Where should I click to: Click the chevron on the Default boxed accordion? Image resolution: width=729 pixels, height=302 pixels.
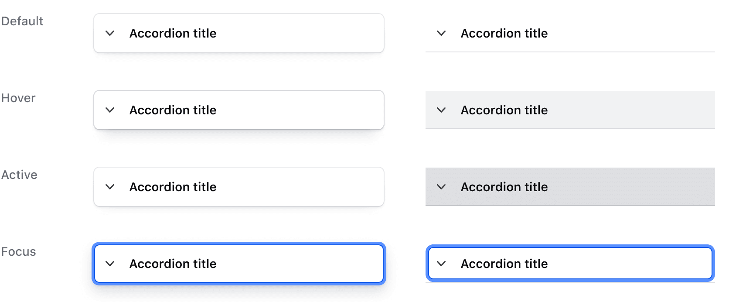point(110,33)
